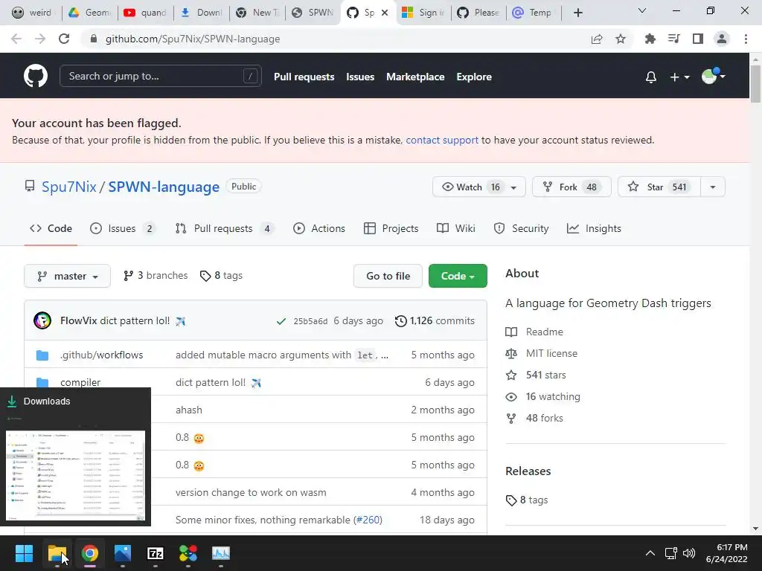762x571 pixels.
Task: Switch to the Temp browser tab
Action: tap(533, 13)
